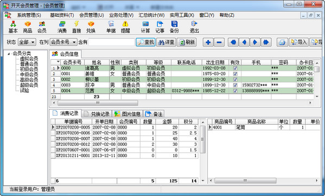The width and height of the screenshot is (325, 196).
Task: Go to next record arrow
Action: click(x=255, y=42)
